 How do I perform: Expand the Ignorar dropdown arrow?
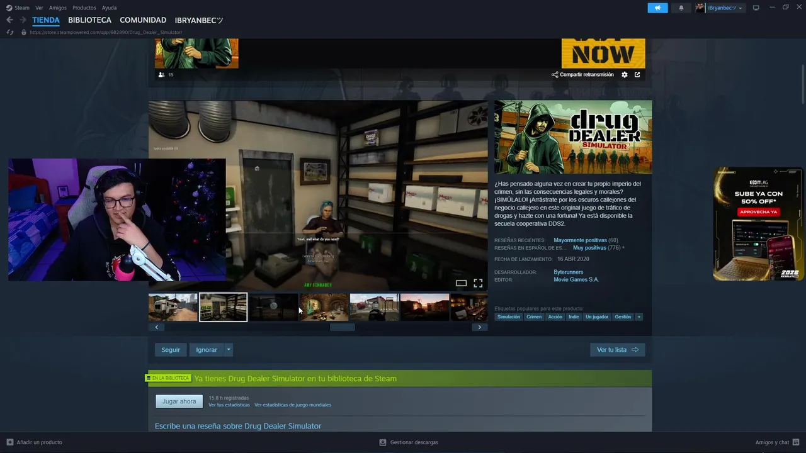click(229, 350)
